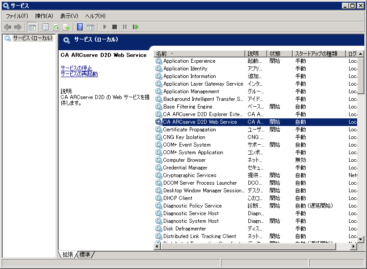This screenshot has height=269, width=367.
Task: Click the vertical scrollbar thumb
Action: (360, 75)
